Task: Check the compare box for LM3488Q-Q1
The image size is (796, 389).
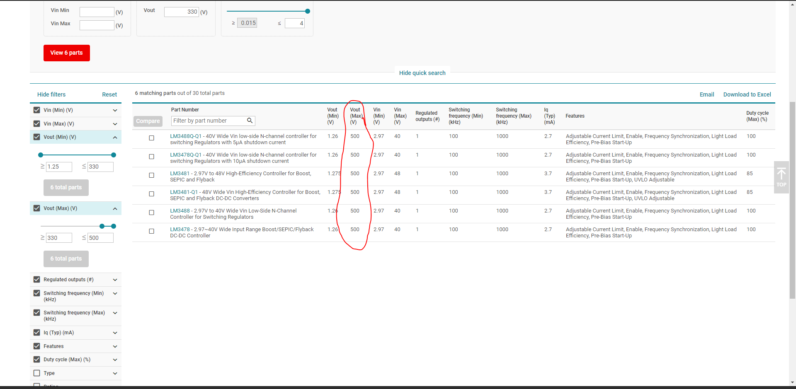Action: tap(151, 138)
